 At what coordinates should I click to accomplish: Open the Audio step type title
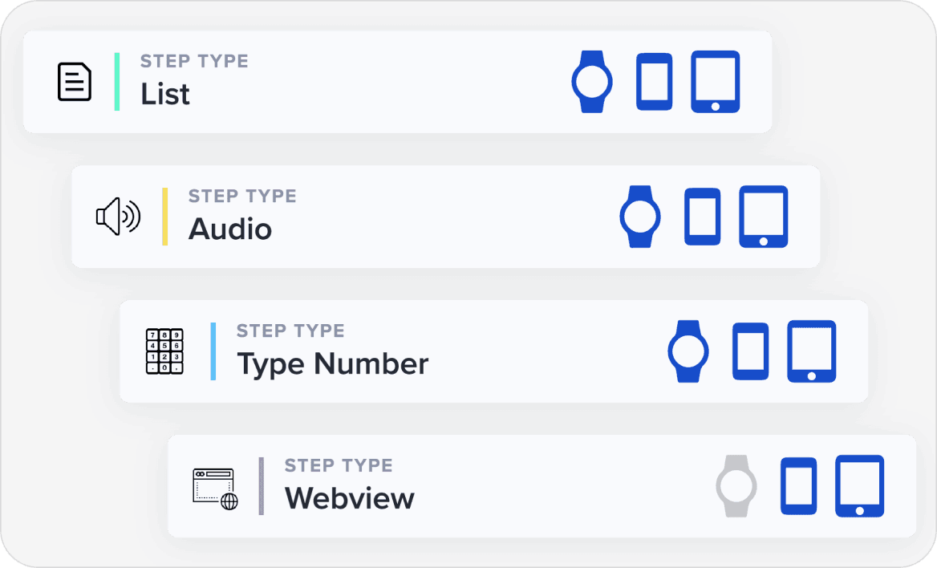click(230, 229)
